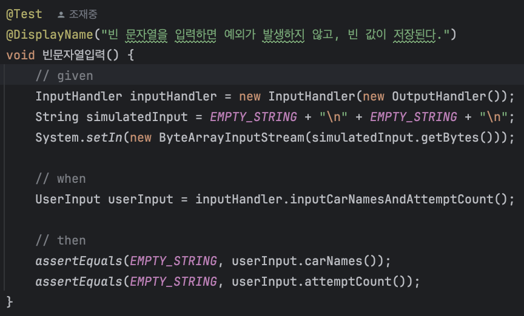Click the underlined word 문자열을 in DisplayName
524x316 pixels.
coord(146,35)
